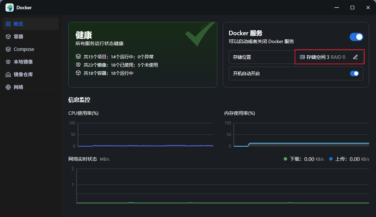Click the pencil edit icon for storage location
Viewport: 376px width, 217px height.
pos(355,57)
